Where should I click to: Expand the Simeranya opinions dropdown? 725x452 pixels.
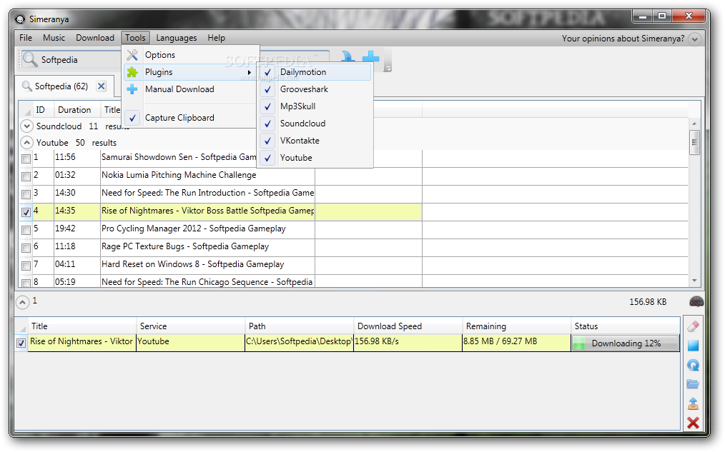(x=694, y=39)
